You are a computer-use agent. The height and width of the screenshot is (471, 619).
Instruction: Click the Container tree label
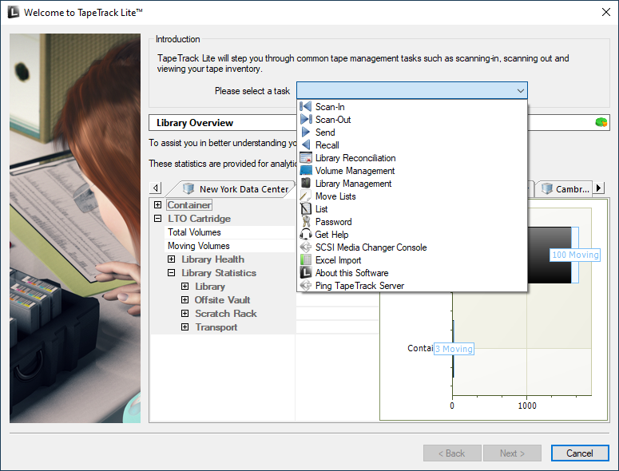pyautogui.click(x=189, y=204)
